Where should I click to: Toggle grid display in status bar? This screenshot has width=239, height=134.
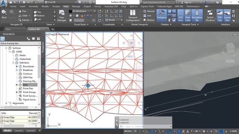(135, 131)
